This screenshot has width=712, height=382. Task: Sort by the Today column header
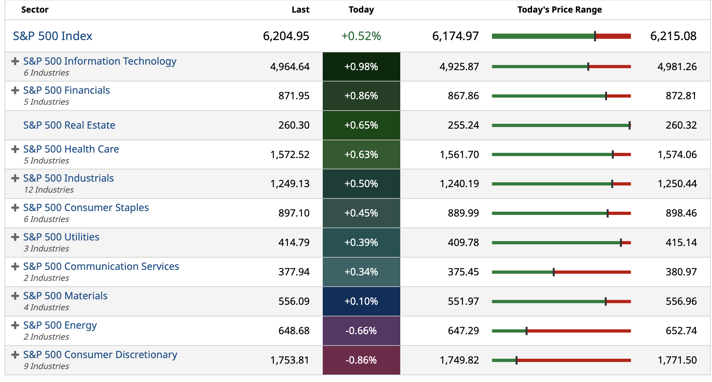click(361, 10)
